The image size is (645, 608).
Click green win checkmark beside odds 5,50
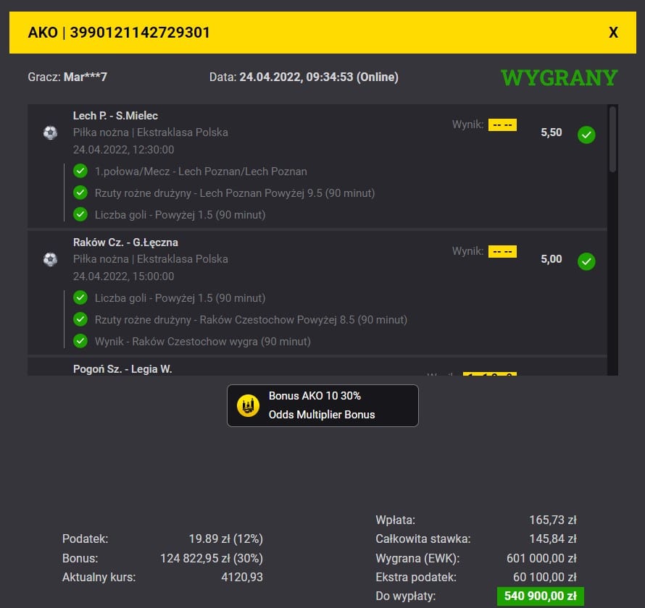click(x=586, y=135)
